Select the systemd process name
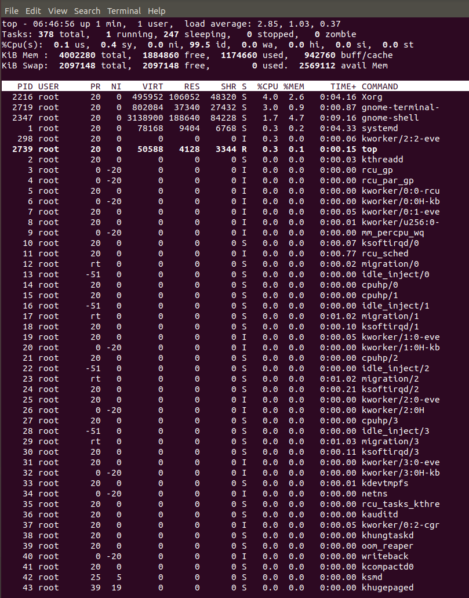 coord(380,128)
